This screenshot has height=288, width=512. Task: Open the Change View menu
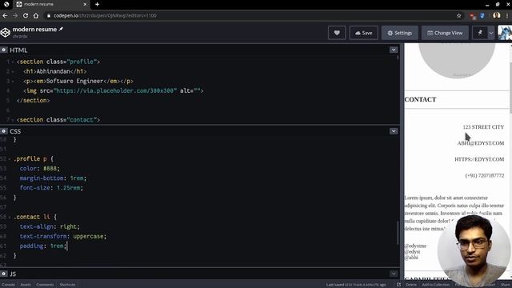[445, 33]
